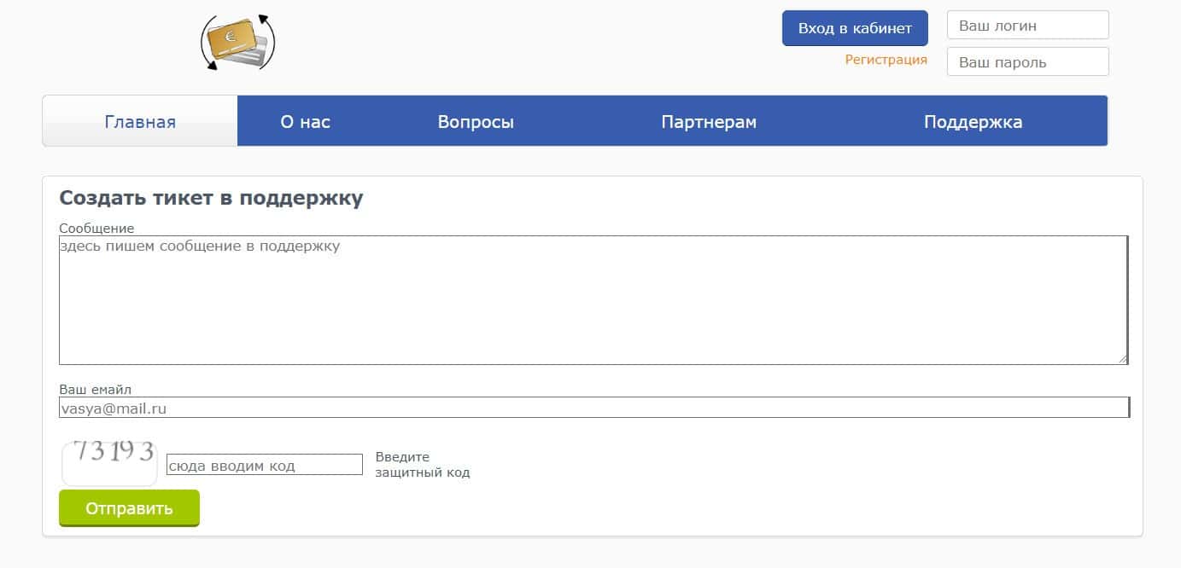Open the "Поддержка" navigation tab
1181x568 pixels.
coord(973,122)
